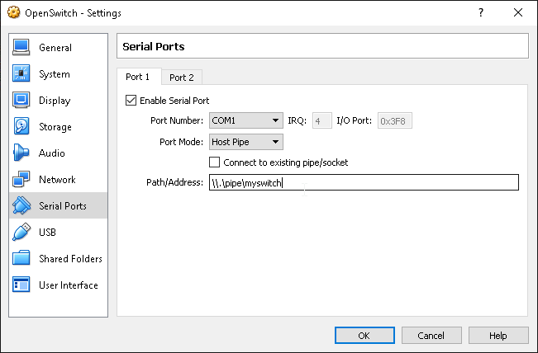Close the Settings dialog with X

click(x=518, y=12)
